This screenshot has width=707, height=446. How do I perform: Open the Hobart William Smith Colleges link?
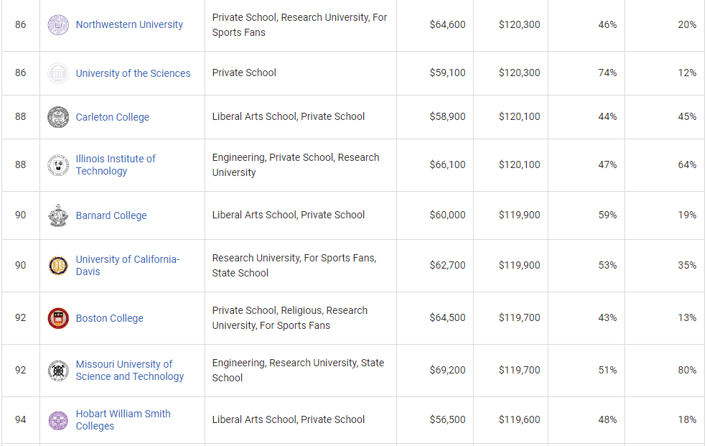tap(123, 419)
